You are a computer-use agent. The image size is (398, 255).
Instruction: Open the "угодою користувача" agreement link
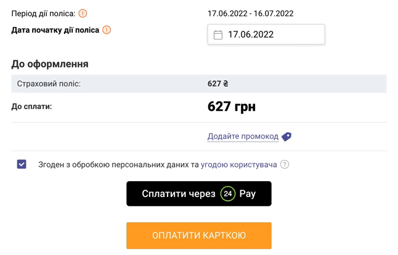pyautogui.click(x=238, y=164)
